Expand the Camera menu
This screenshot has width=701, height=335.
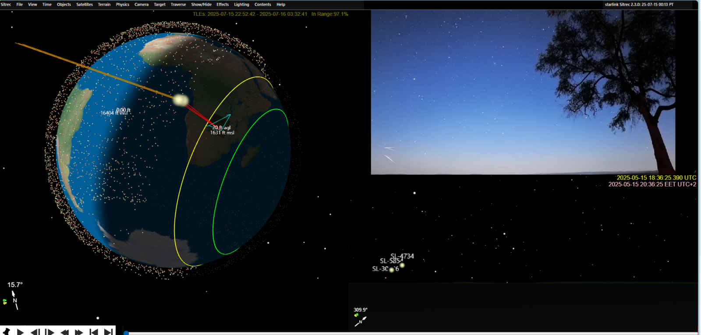click(x=141, y=4)
